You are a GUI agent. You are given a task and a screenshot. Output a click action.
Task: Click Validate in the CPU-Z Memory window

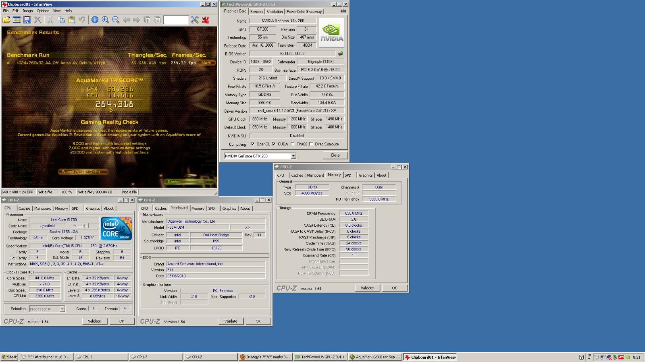(367, 288)
